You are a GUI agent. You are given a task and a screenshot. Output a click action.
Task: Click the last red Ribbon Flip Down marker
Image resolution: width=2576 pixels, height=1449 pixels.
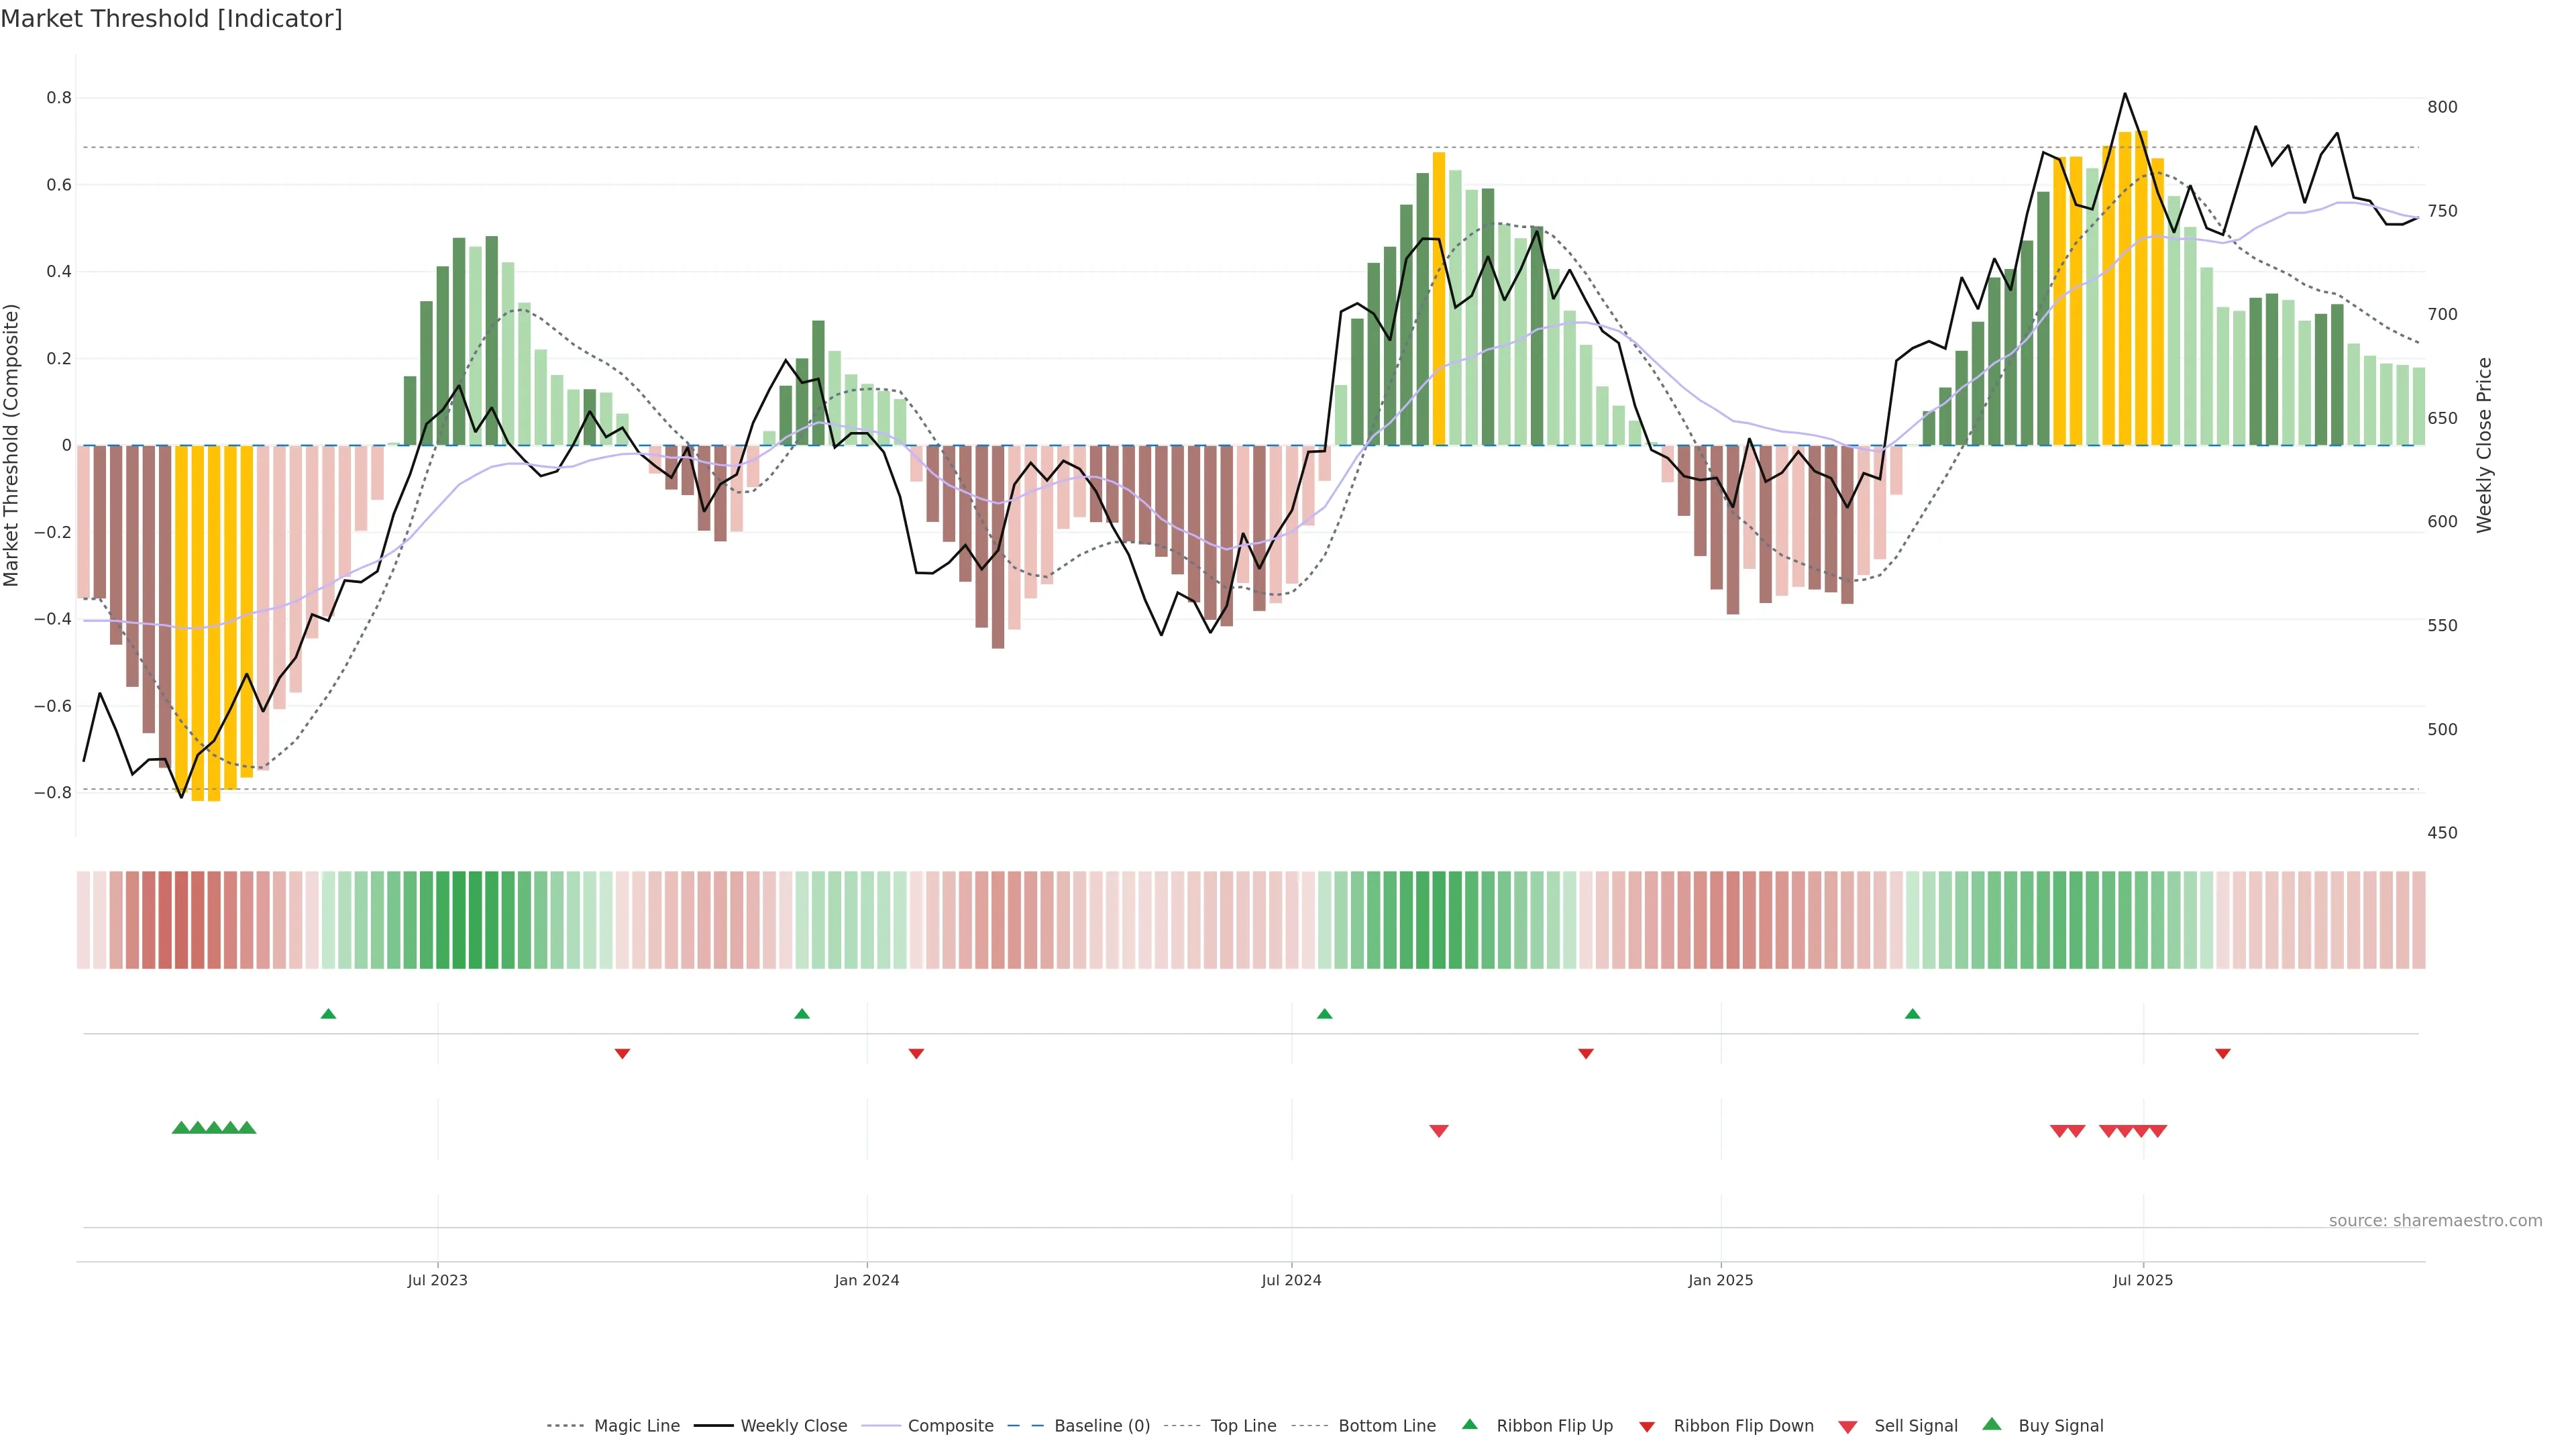click(2223, 1054)
